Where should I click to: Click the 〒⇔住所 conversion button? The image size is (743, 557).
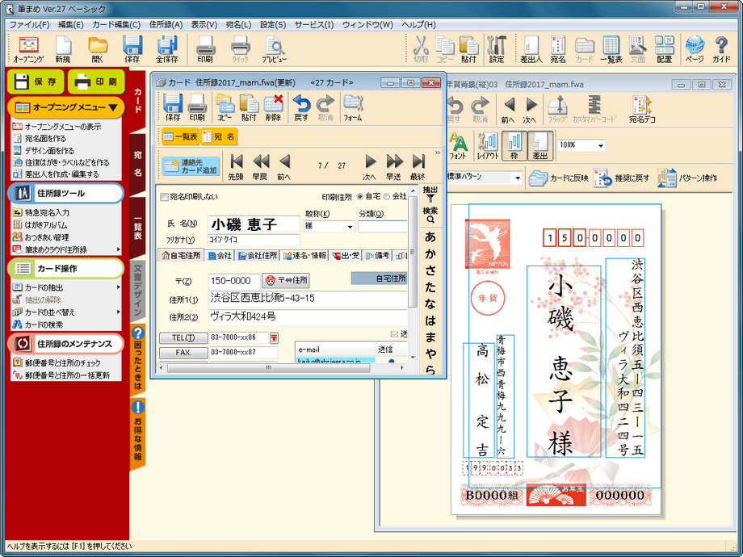click(286, 280)
